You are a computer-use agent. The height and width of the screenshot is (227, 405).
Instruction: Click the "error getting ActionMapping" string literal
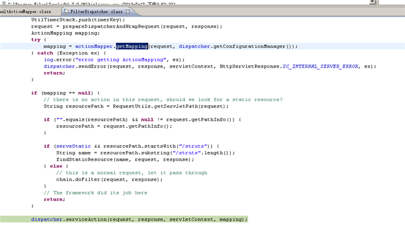coord(120,59)
